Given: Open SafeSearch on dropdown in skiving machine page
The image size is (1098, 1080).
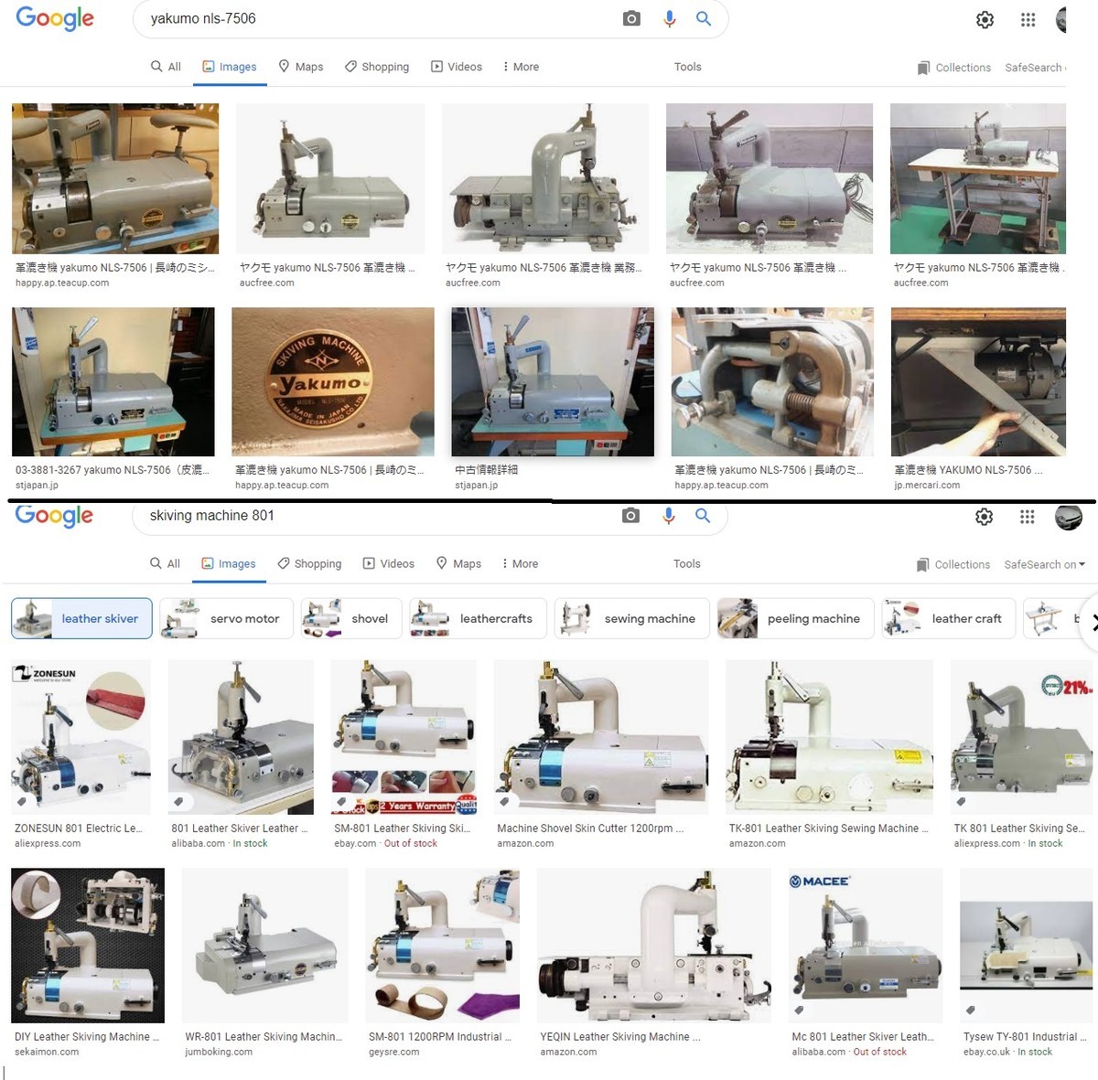Looking at the screenshot, I should point(1045,564).
